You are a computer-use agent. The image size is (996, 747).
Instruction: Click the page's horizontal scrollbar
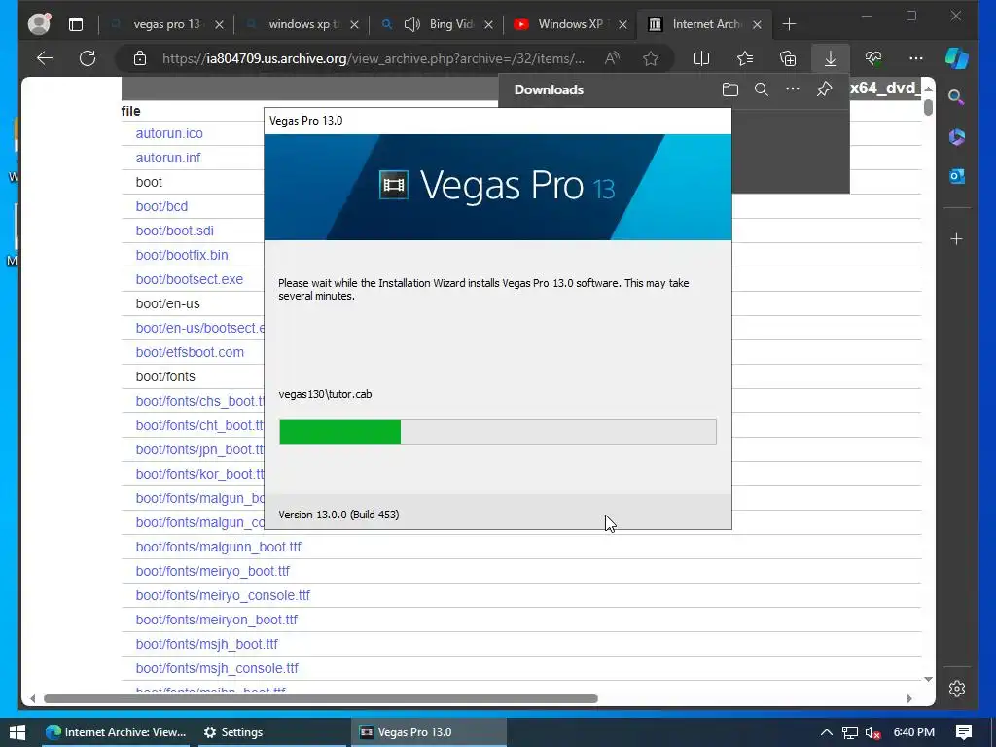click(321, 698)
